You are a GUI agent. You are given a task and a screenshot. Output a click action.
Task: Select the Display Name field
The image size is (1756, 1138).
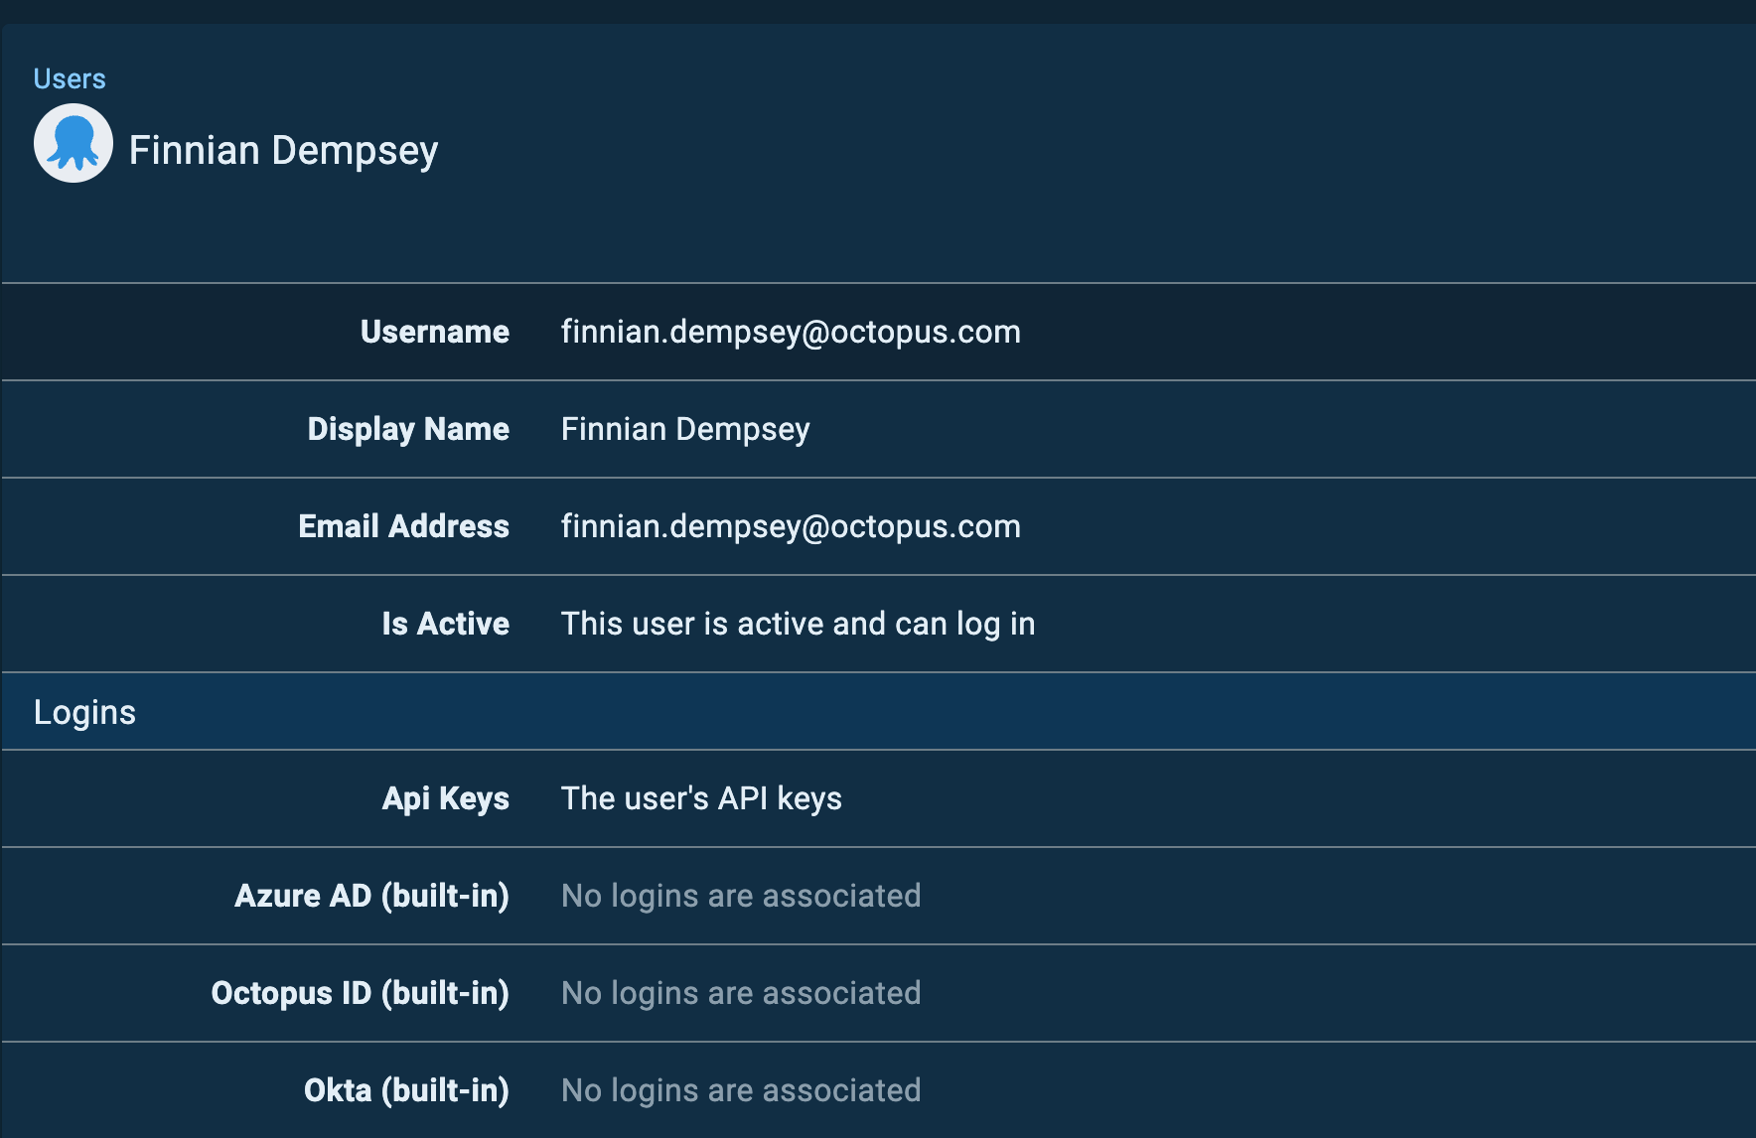click(685, 429)
